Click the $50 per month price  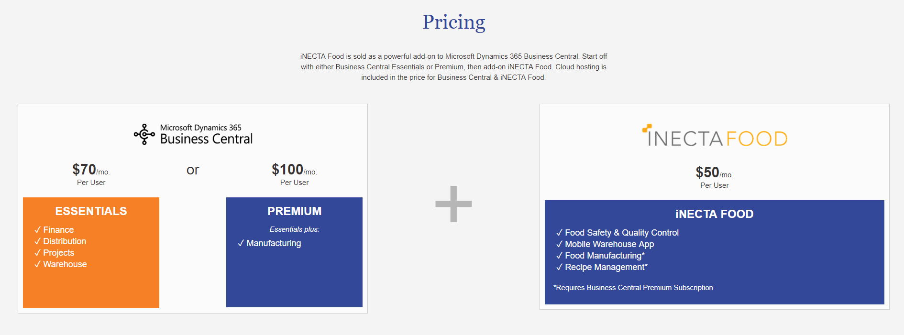click(x=714, y=173)
